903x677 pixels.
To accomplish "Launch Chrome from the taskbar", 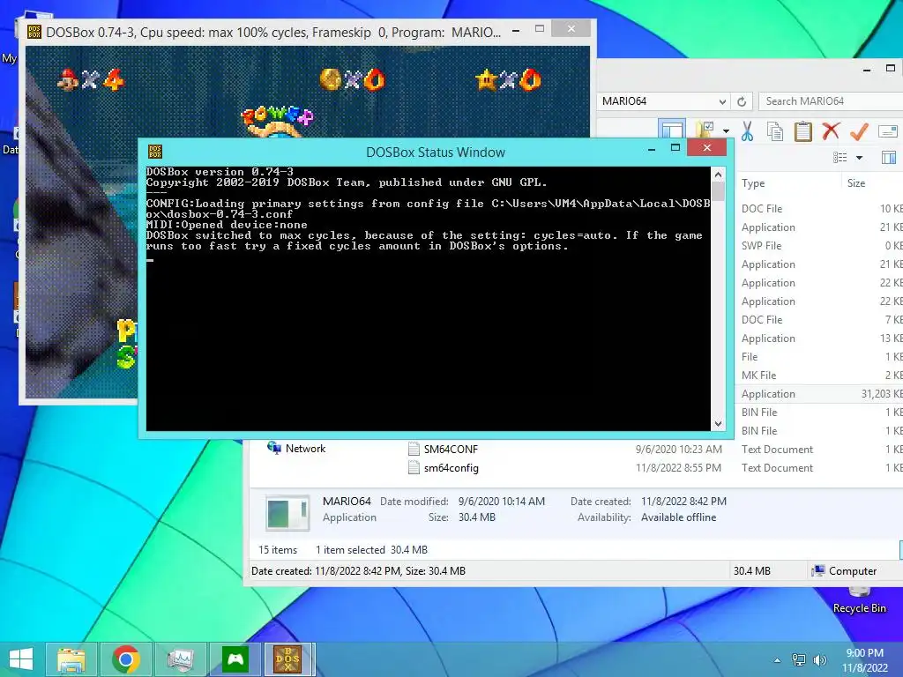I will point(125,659).
